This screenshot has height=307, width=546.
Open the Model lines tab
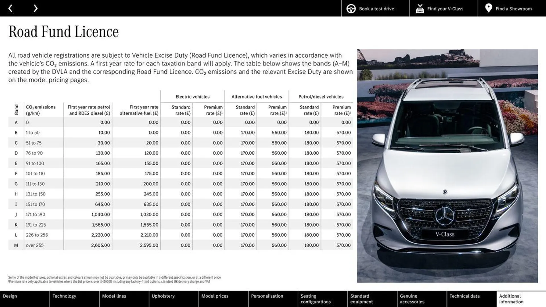tap(124, 299)
